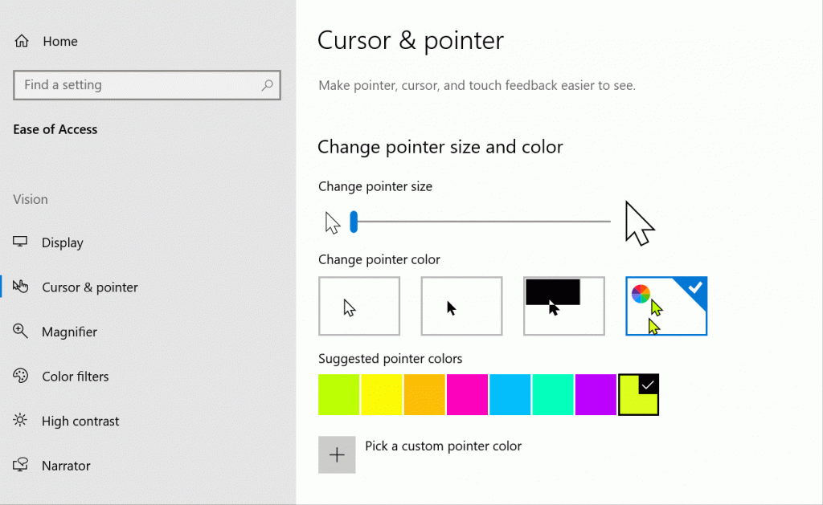Click the Change pointer color label
Screen dimensions: 823x505
(379, 259)
